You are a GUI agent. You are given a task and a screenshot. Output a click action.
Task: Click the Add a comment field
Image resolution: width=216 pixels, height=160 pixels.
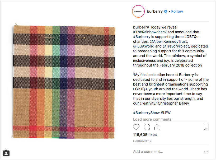coord(148,152)
